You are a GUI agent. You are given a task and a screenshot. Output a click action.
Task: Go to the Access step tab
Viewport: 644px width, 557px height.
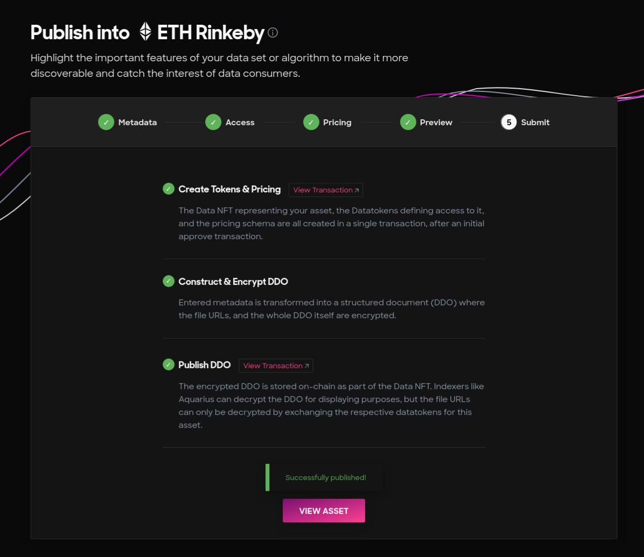[230, 122]
